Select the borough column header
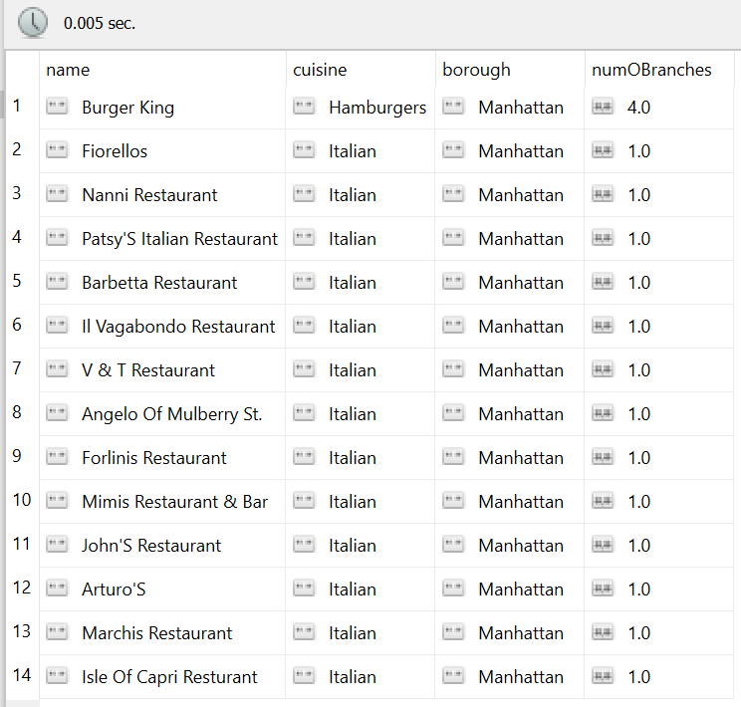 tap(476, 70)
